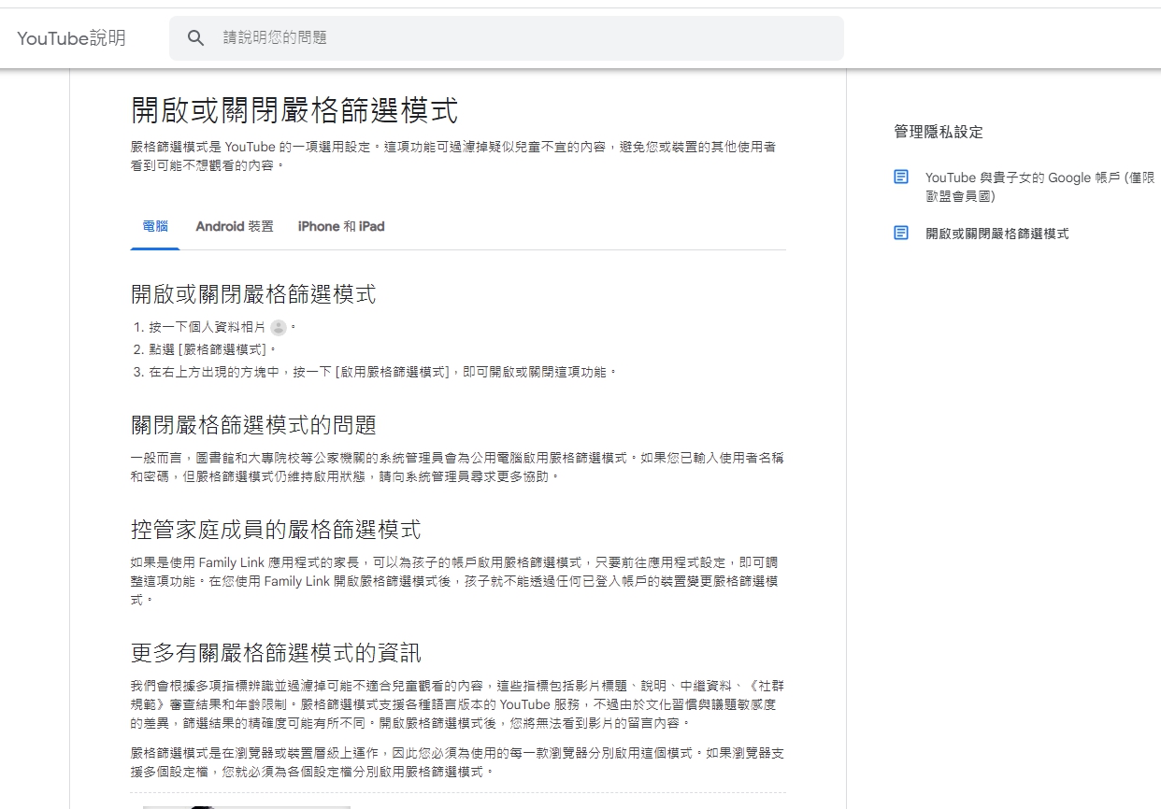The width and height of the screenshot is (1161, 809).
Task: Open sidebar link 開啟或關閉嚴格篩選模式
Action: pyautogui.click(x=996, y=234)
